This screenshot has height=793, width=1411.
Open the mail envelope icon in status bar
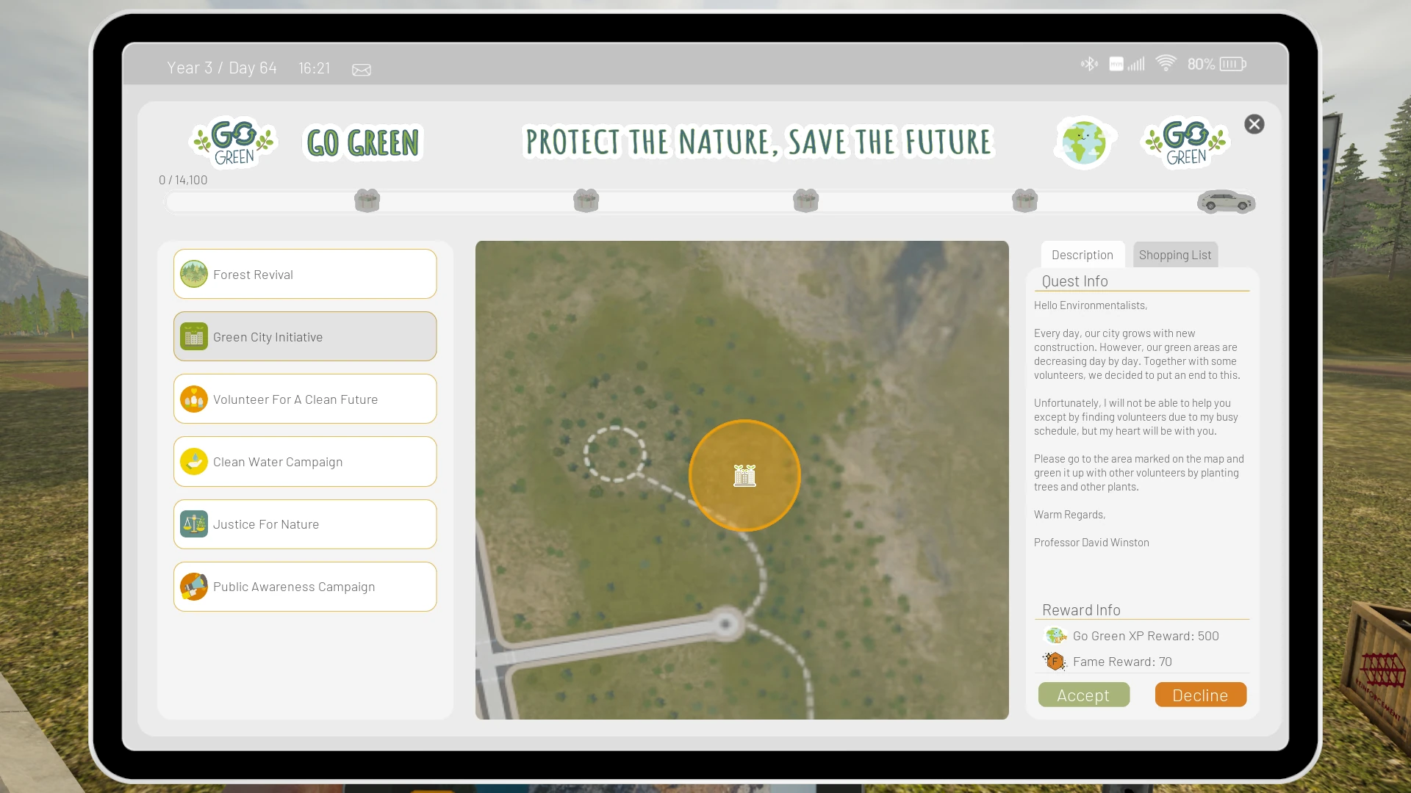tap(361, 69)
